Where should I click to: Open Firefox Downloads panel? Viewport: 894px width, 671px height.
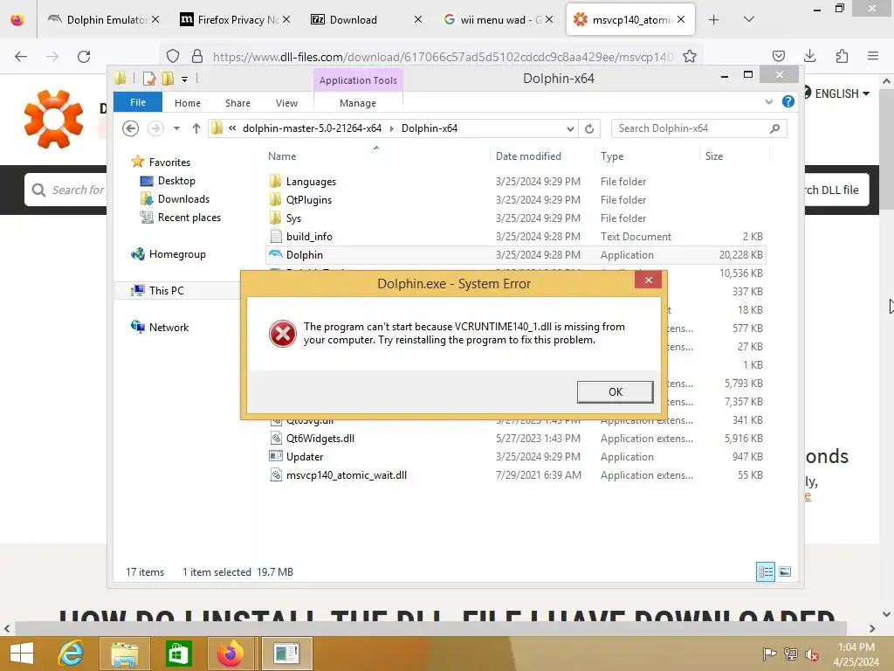tap(809, 56)
